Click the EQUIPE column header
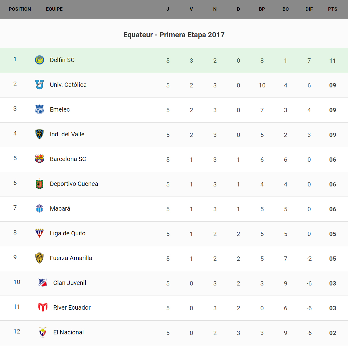 click(54, 9)
